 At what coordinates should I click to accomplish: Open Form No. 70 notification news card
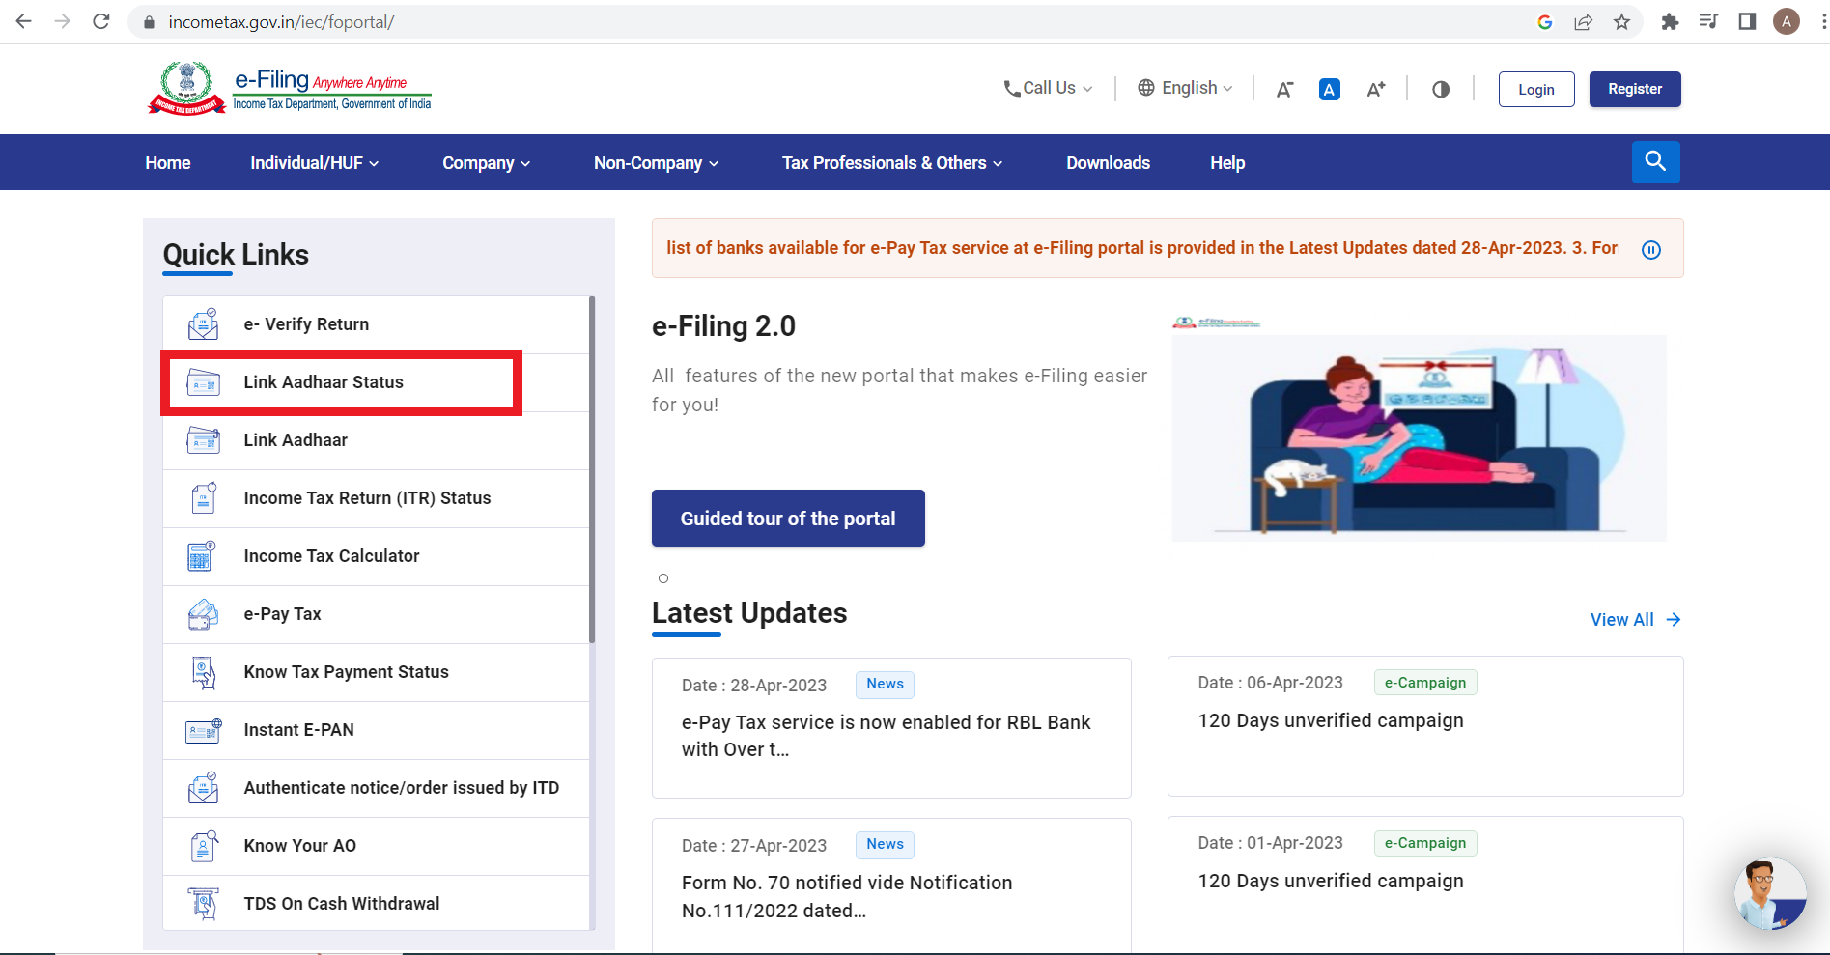(x=891, y=886)
